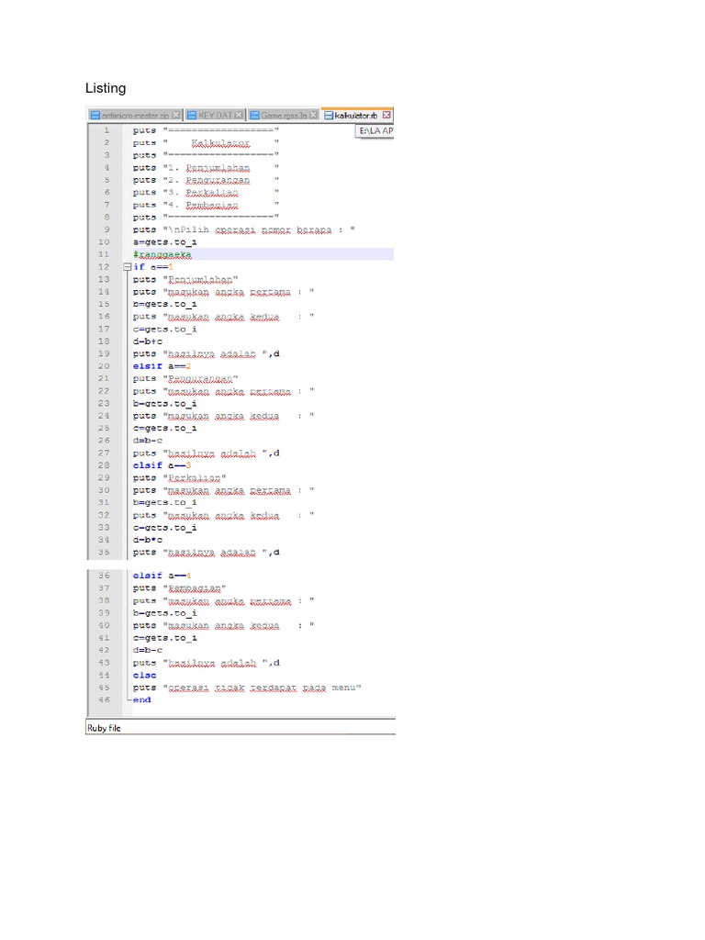
Task: Close the KEY.DAT tab
Action: coord(239,115)
